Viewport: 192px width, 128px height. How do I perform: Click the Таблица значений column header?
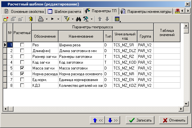pyautogui.click(x=167, y=32)
